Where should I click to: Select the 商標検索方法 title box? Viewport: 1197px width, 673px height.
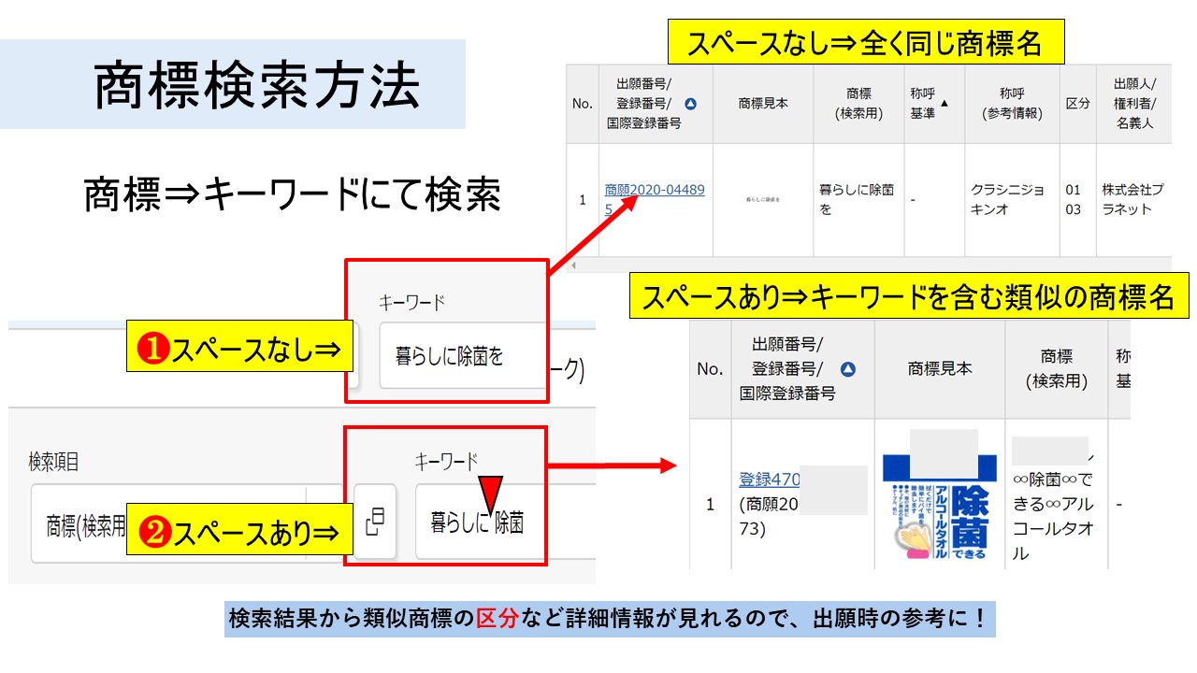[256, 85]
